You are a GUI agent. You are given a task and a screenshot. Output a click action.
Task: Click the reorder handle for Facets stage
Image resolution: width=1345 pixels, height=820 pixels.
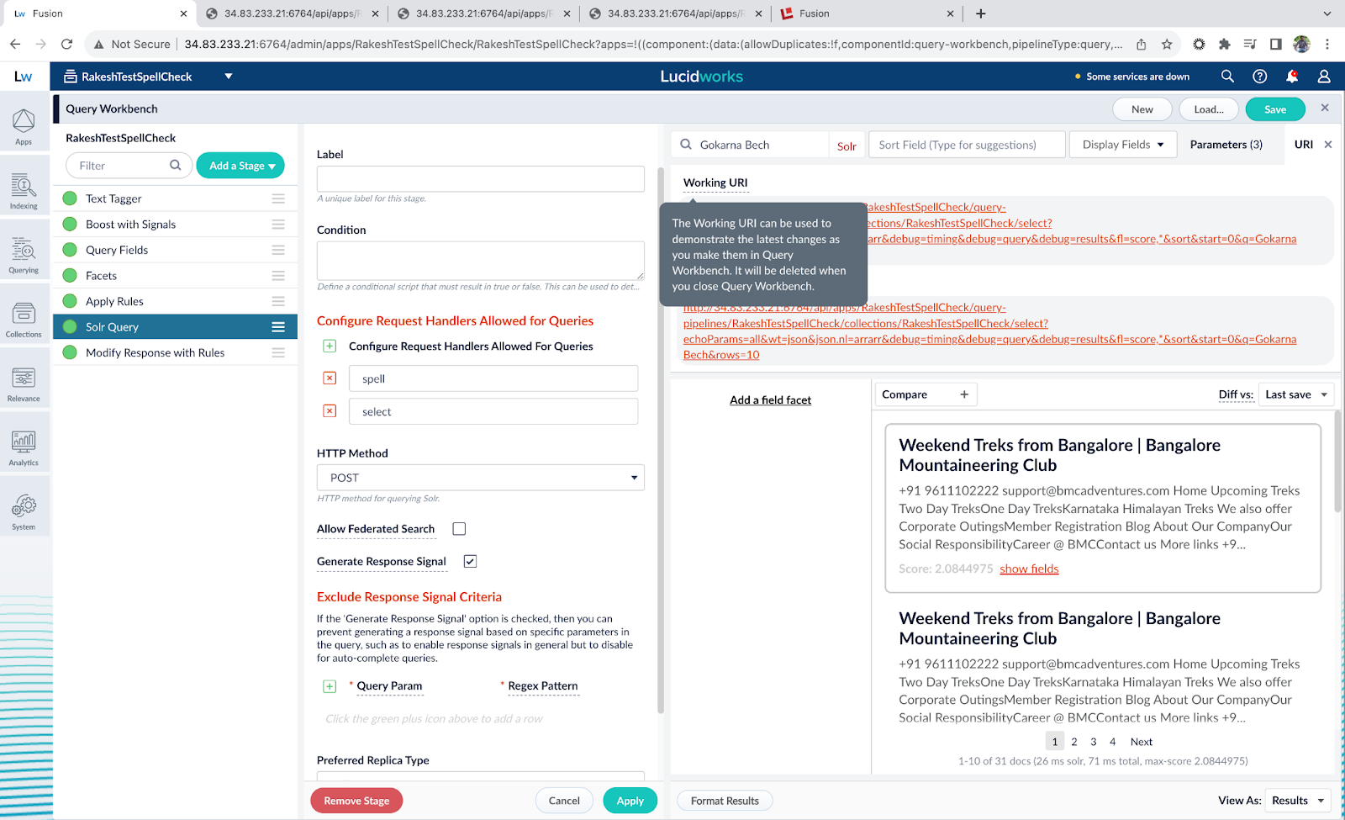pos(278,276)
